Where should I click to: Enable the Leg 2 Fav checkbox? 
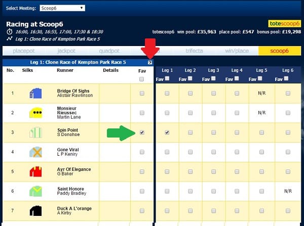[190, 78]
